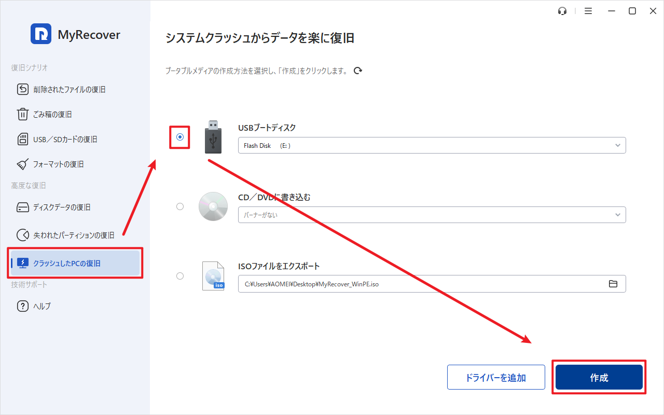
Task: Click the format recovery broom icon
Action: [x=23, y=164]
